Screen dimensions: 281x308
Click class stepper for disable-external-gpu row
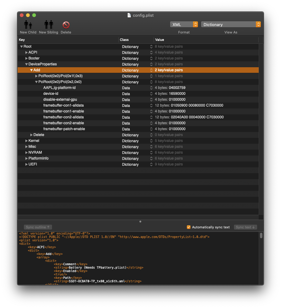click(x=151, y=99)
